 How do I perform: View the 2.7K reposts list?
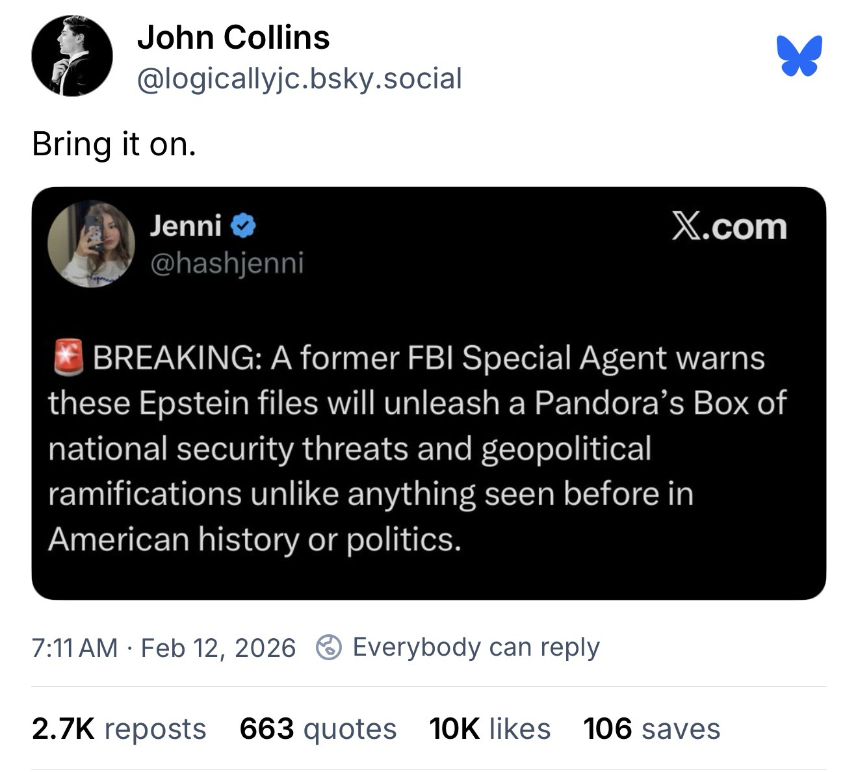(119, 728)
